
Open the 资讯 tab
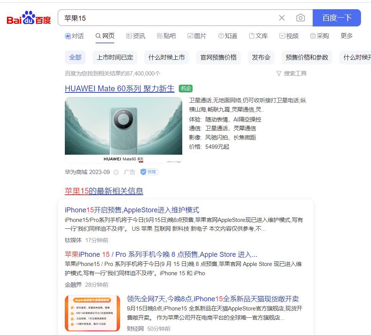point(135,36)
